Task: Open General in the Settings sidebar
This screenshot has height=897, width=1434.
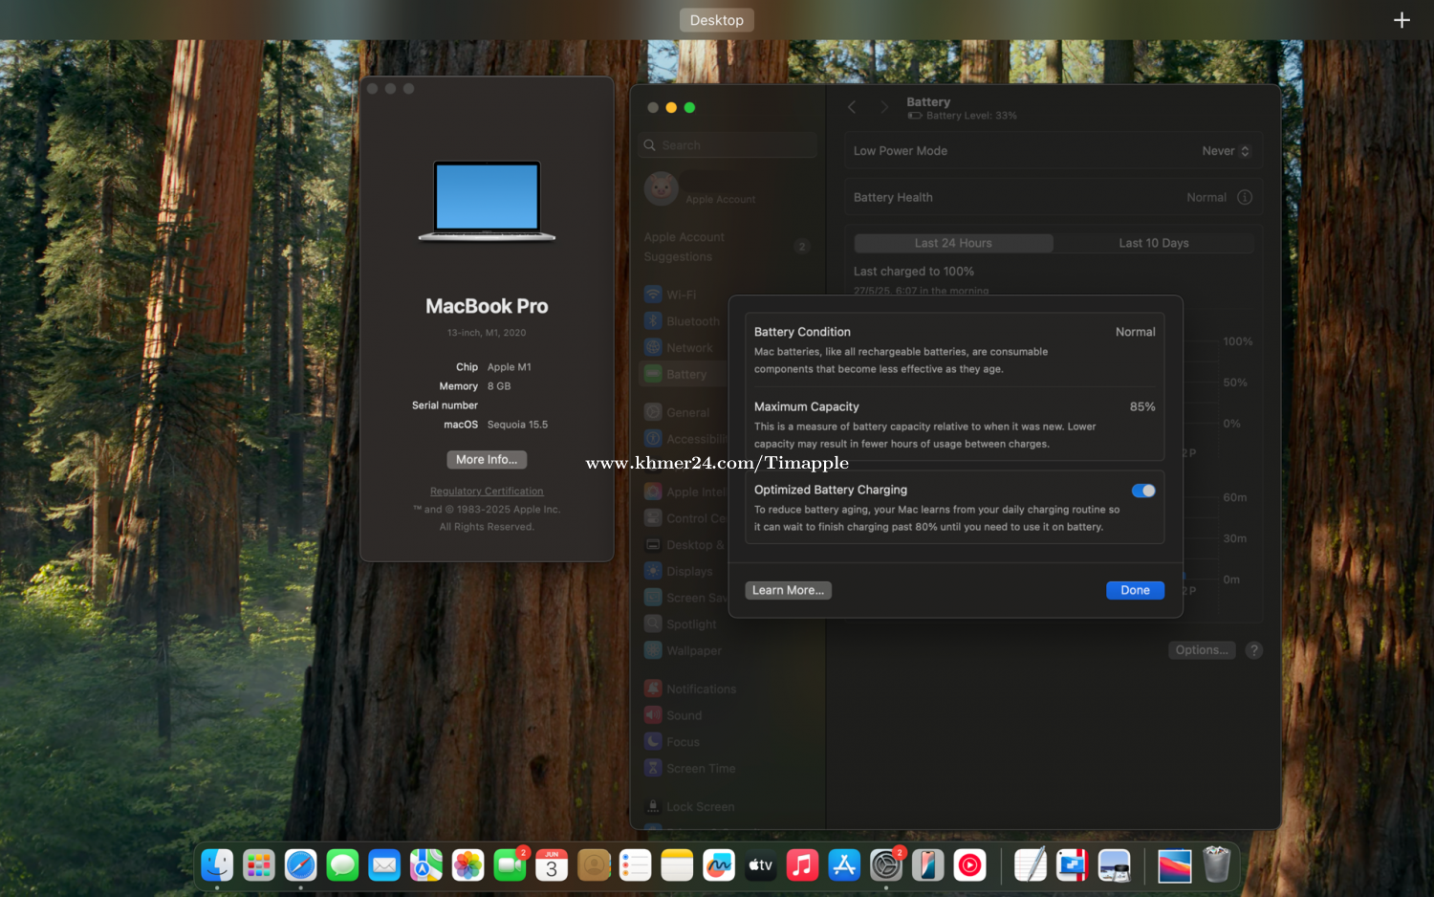Action: click(677, 413)
